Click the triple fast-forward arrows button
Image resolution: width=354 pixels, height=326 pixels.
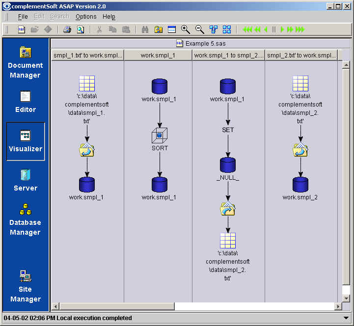[300, 29]
